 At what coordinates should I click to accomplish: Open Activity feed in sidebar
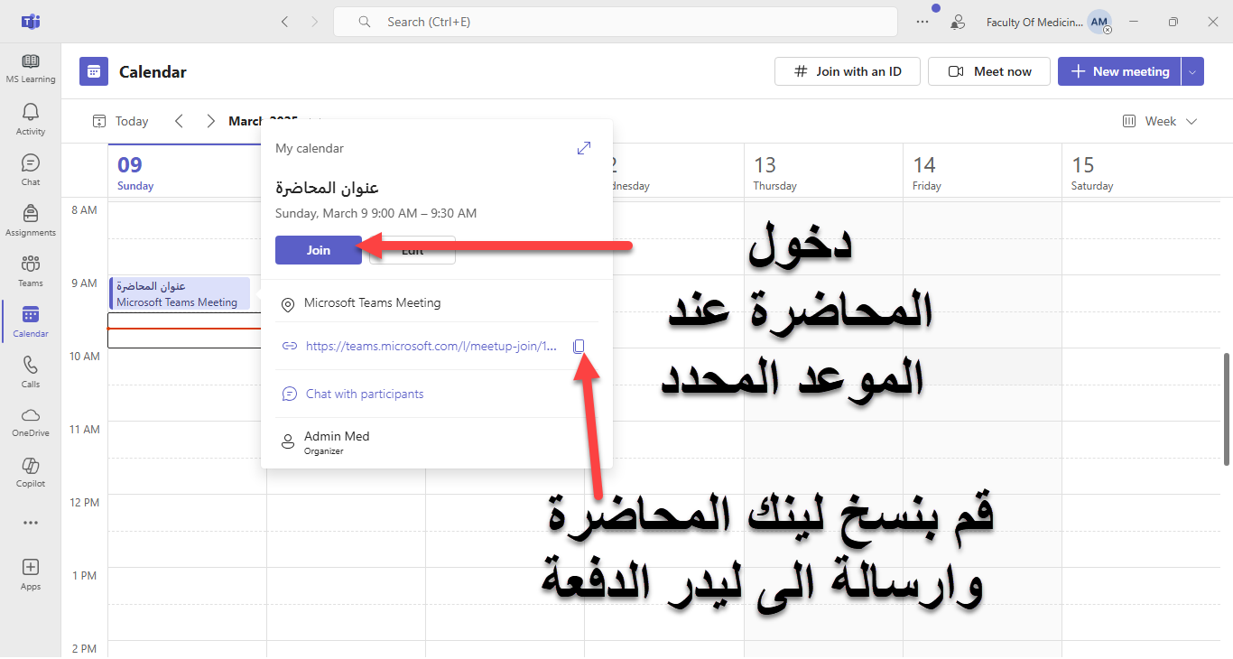point(31,118)
